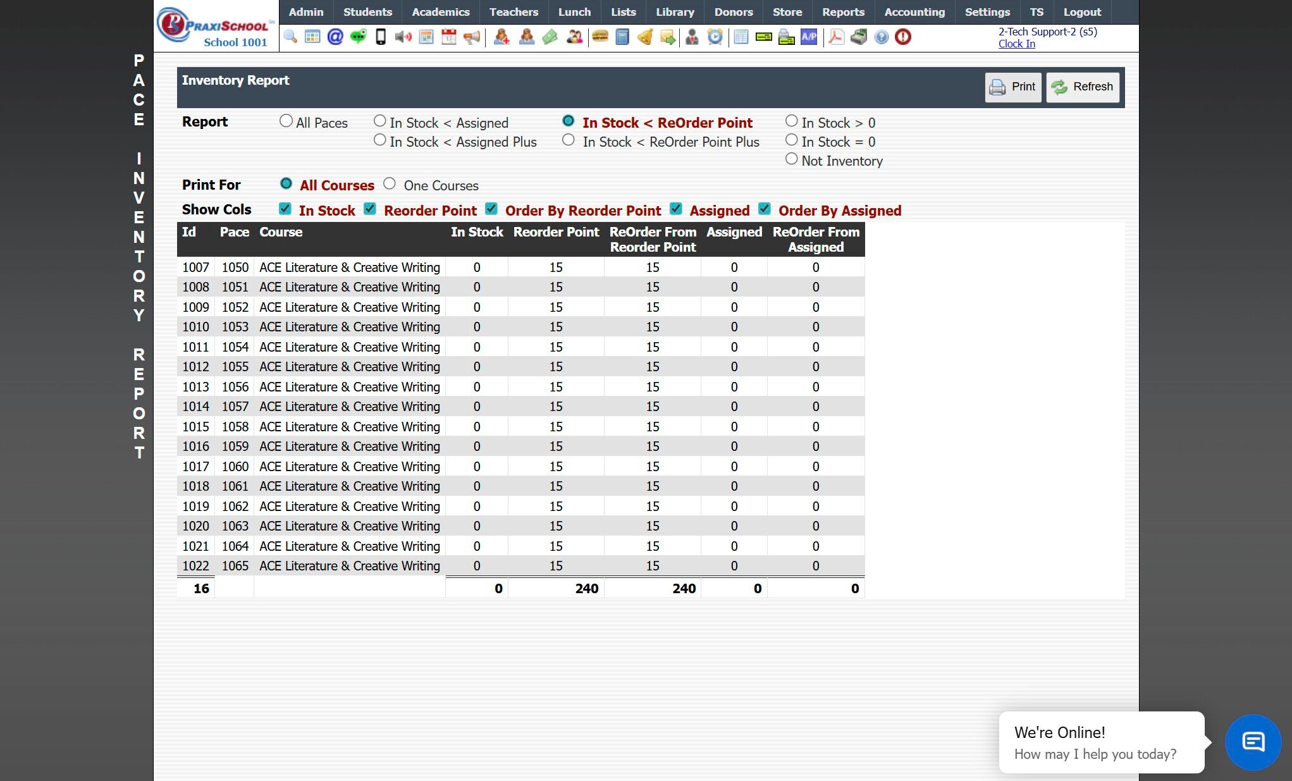
Task: Open the Reports menu
Action: (842, 12)
